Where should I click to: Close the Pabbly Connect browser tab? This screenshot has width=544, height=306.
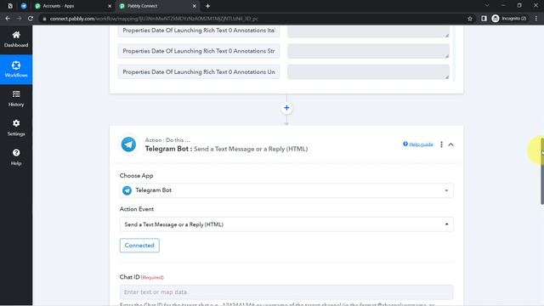195,6
